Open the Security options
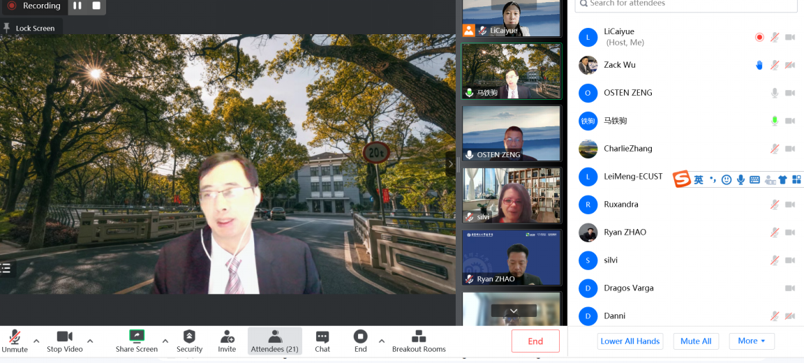The image size is (804, 363). (x=189, y=337)
